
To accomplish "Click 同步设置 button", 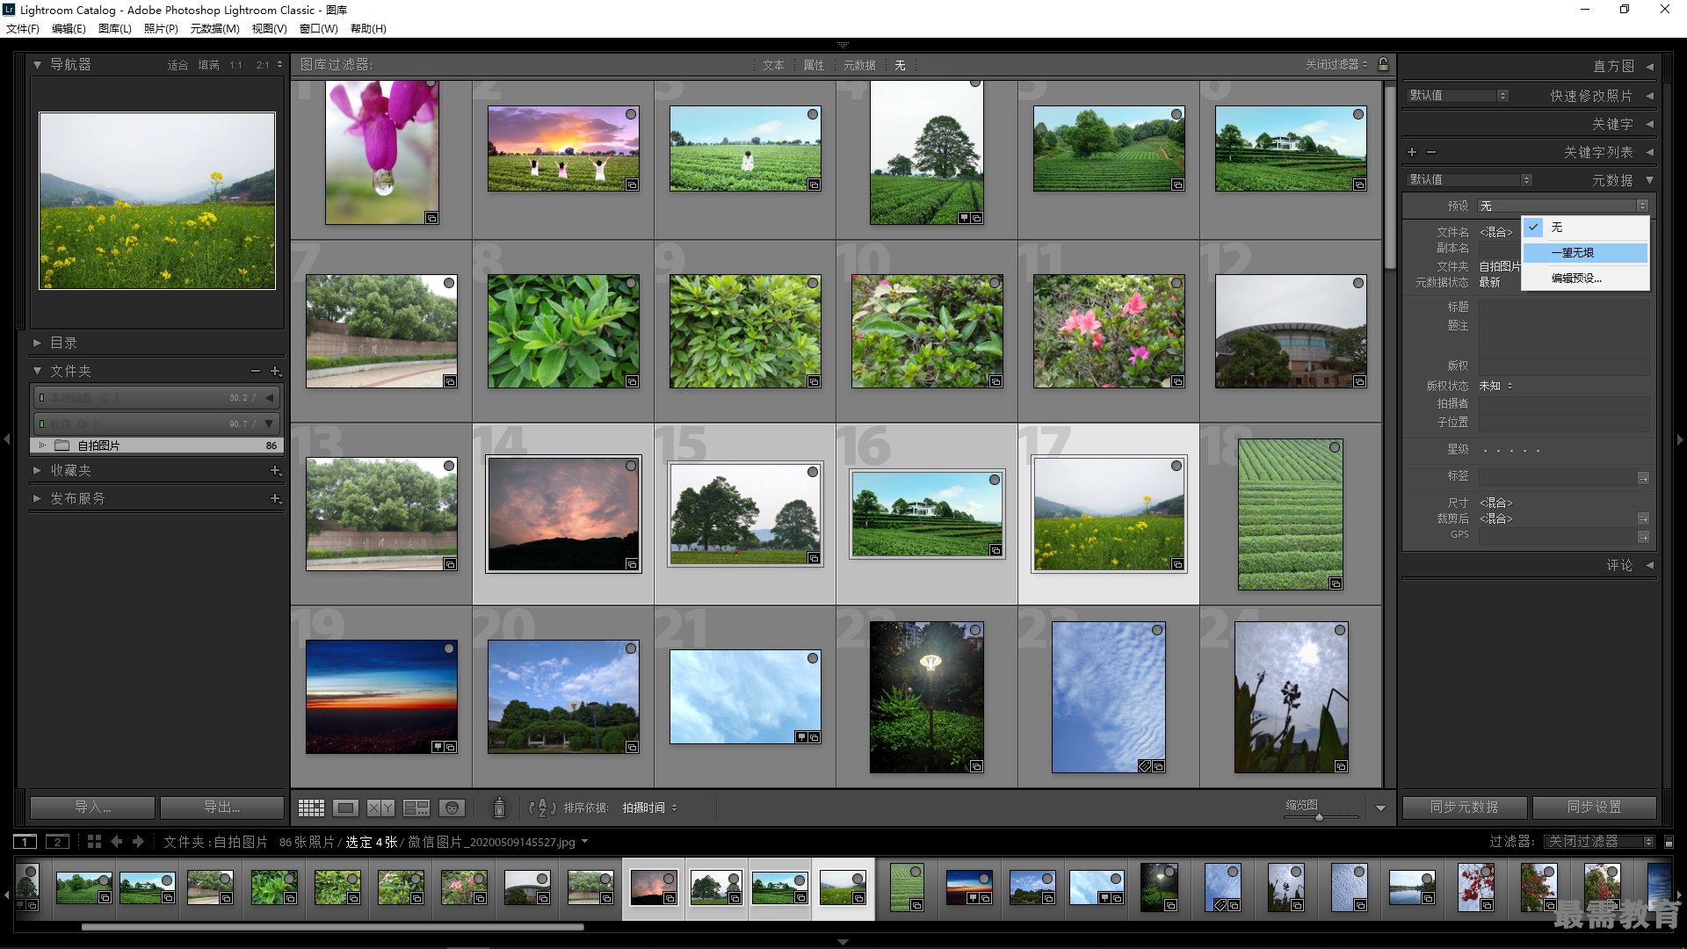I will 1595,808.
